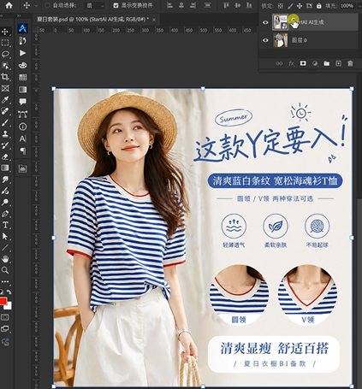
Task: Select the Zoom magnifier tool
Action: point(5,270)
